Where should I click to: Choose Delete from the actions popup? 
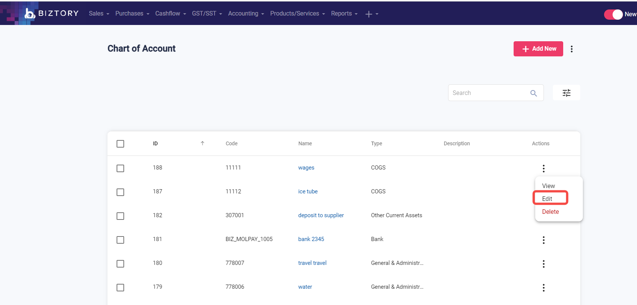(550, 212)
